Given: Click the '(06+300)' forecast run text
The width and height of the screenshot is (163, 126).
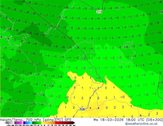Looking at the screenshot, I should click(155, 120).
